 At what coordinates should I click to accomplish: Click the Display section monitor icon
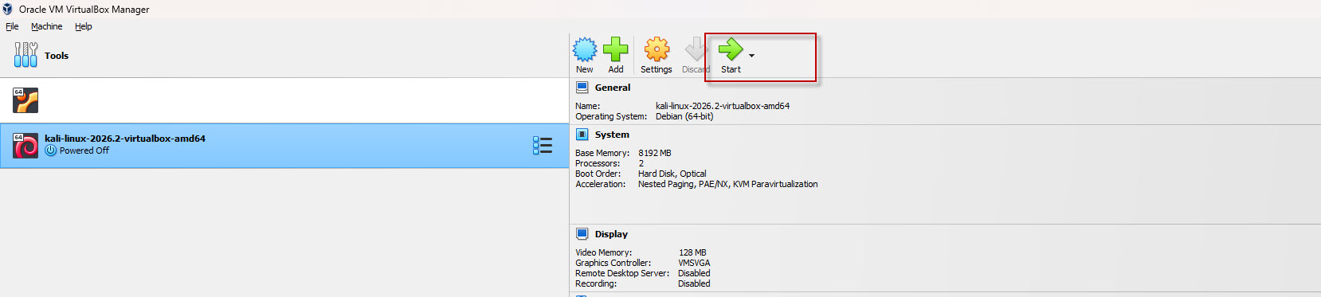pos(582,234)
